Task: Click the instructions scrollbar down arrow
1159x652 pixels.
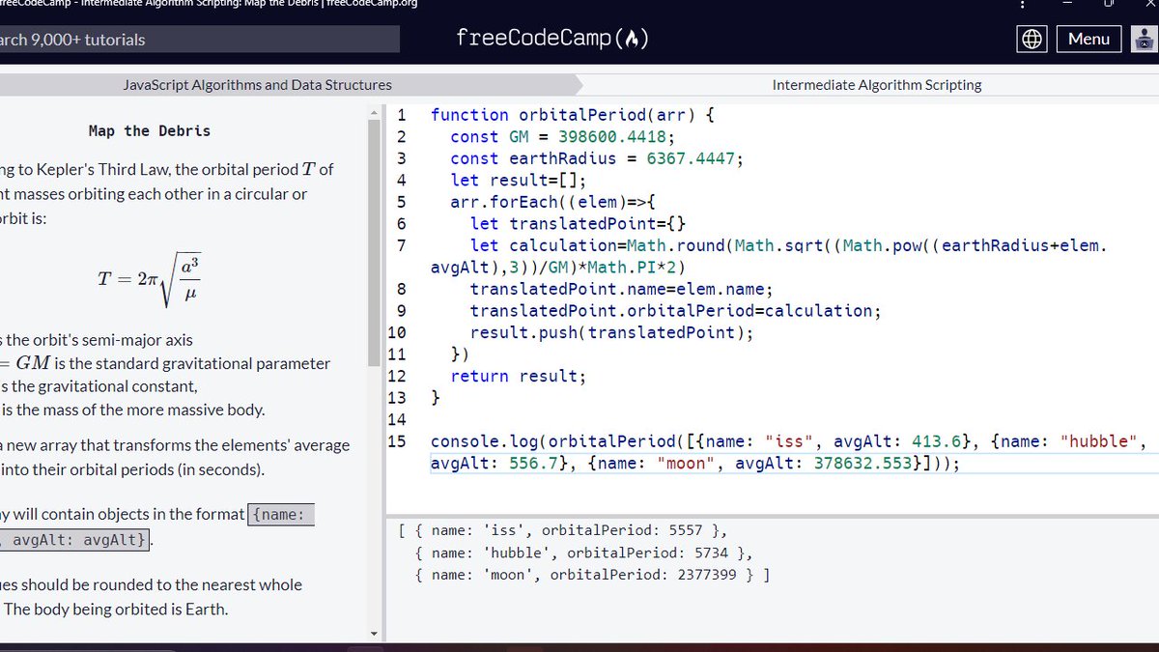Action: pyautogui.click(x=375, y=633)
